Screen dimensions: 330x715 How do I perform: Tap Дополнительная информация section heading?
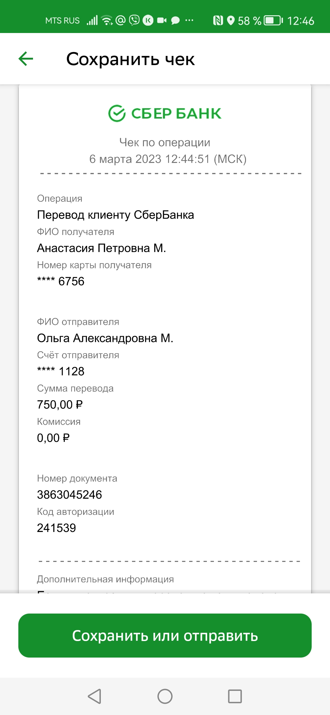pos(105,579)
